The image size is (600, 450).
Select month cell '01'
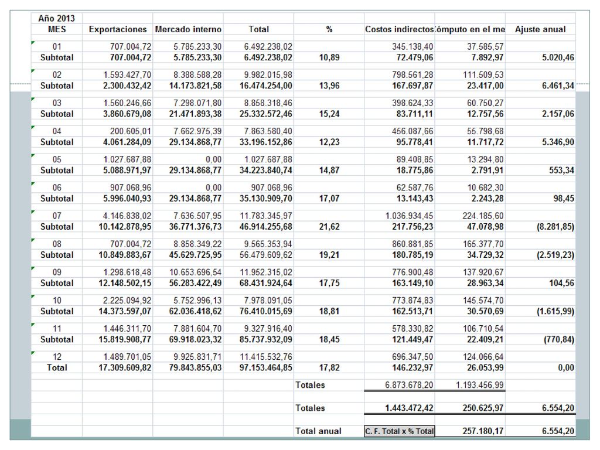57,47
